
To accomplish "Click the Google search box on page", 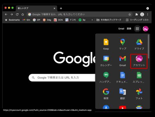I will [62, 78].
